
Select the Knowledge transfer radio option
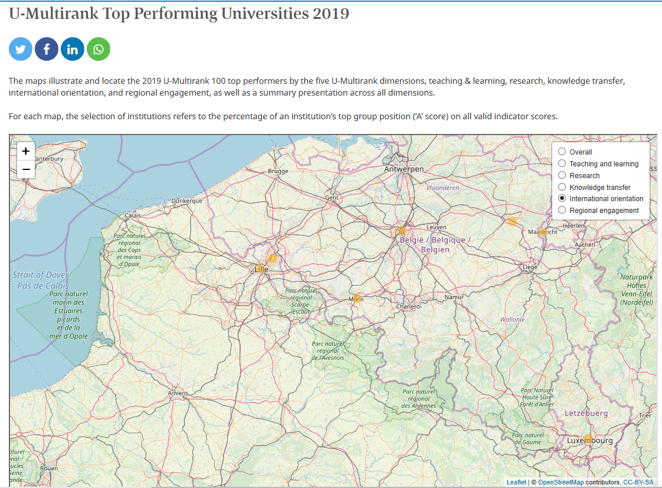[x=562, y=187]
